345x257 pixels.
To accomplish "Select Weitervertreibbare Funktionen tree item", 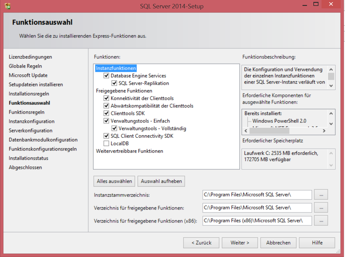I will (129, 151).
